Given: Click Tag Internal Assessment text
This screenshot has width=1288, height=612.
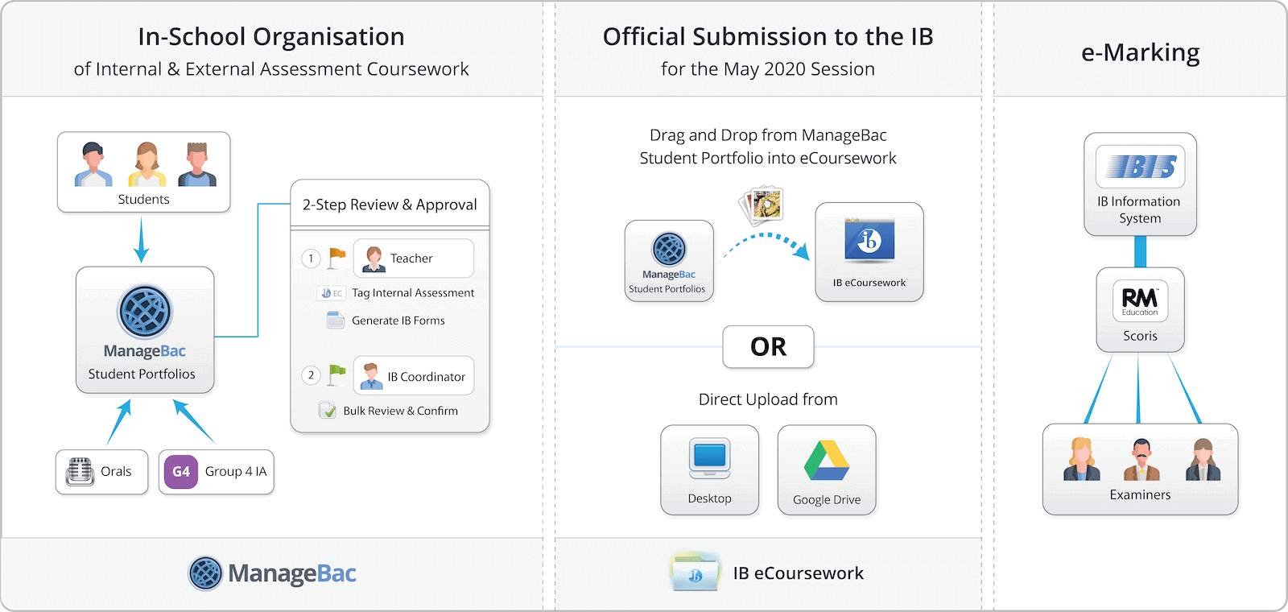Looking at the screenshot, I should [413, 293].
